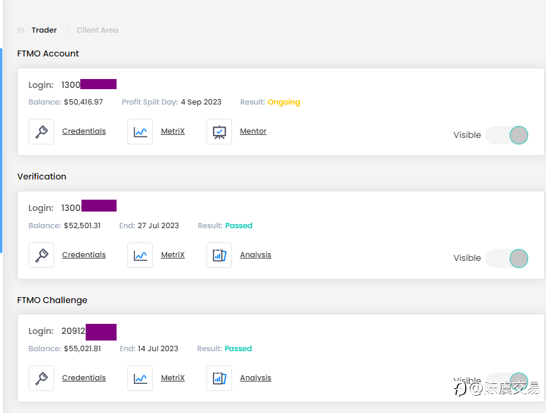The image size is (546, 413).
Task: Click the key icon in FTMO Challenge card
Action: pyautogui.click(x=42, y=378)
